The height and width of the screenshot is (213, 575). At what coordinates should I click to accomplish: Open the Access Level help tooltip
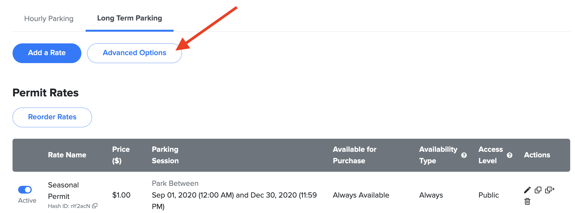(x=510, y=155)
